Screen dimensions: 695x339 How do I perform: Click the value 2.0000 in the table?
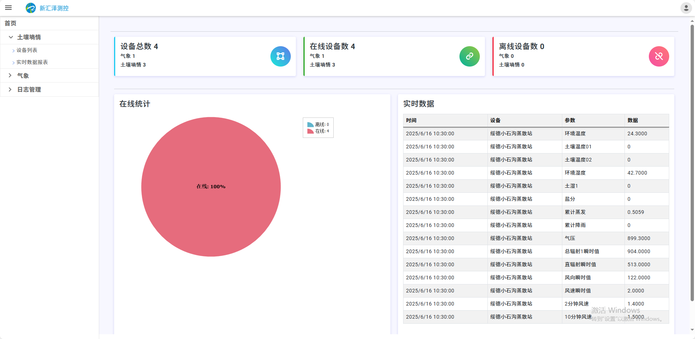pos(636,291)
